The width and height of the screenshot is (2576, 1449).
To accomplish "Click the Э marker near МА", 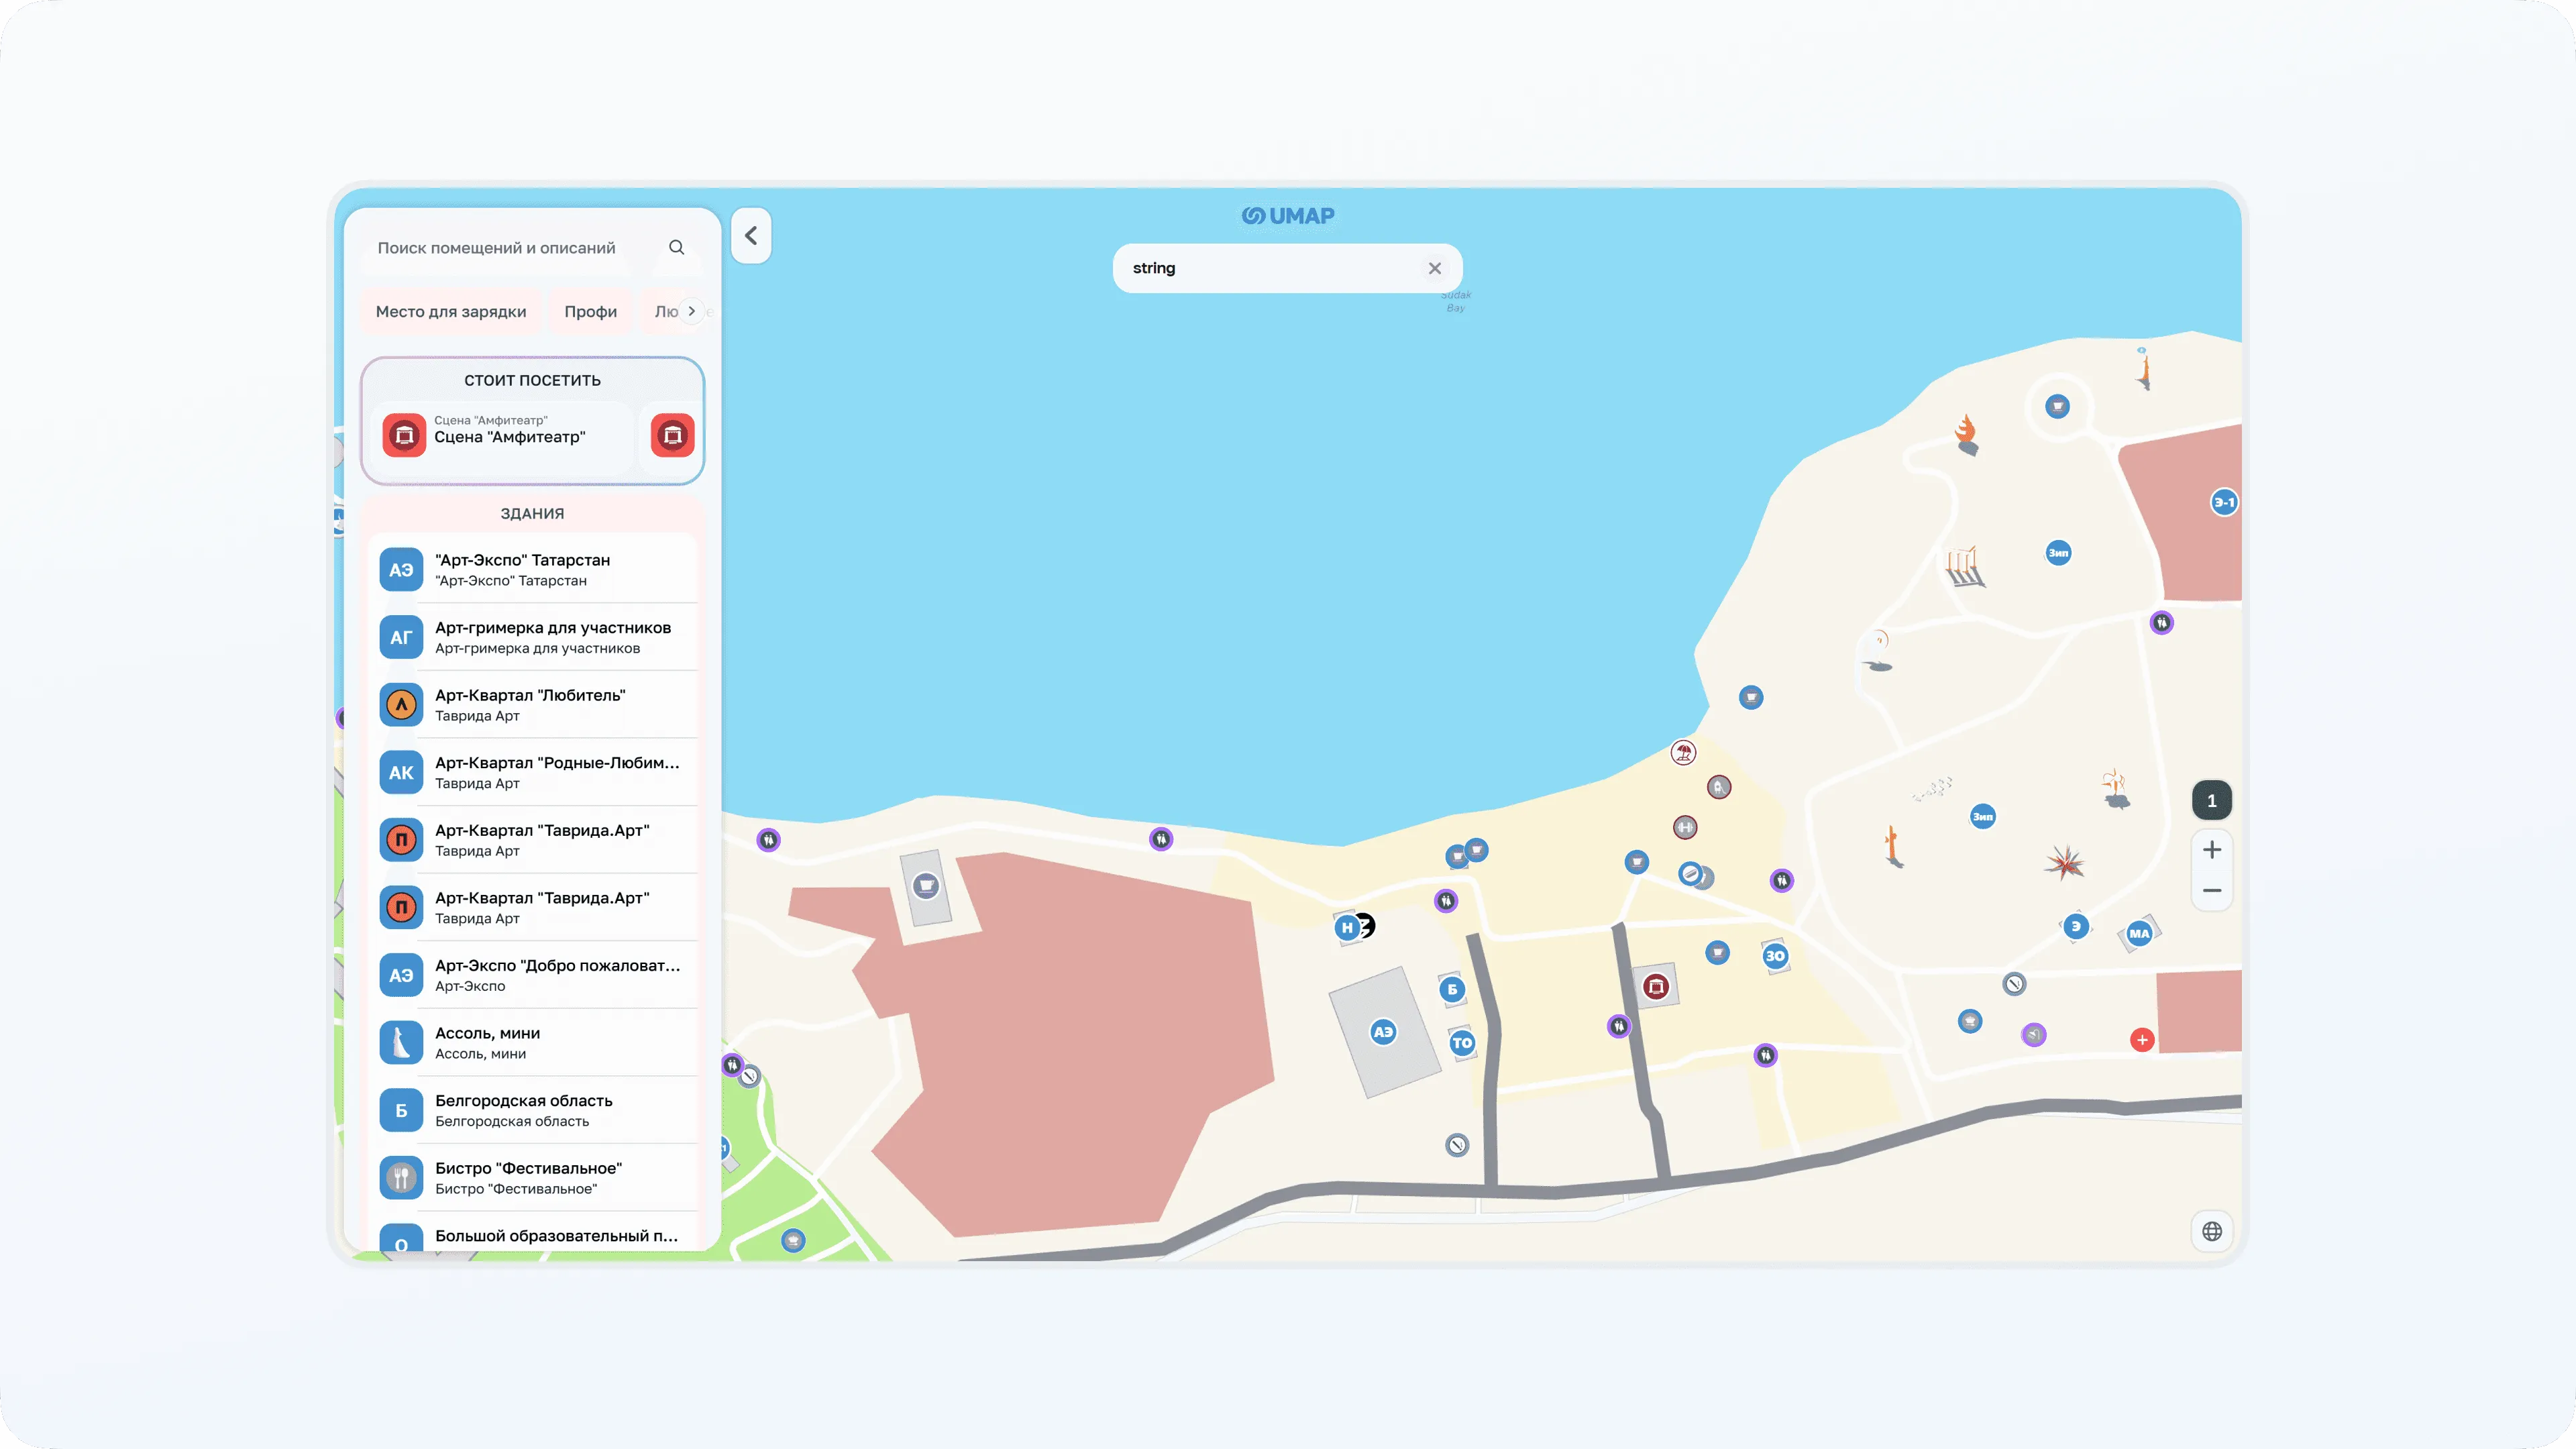I will (2076, 927).
